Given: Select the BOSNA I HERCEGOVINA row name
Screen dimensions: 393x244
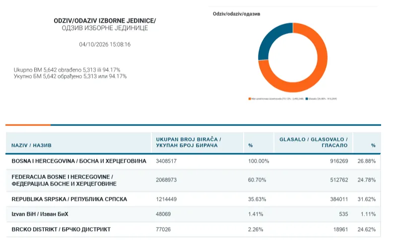Looking at the screenshot, I should (x=79, y=161).
